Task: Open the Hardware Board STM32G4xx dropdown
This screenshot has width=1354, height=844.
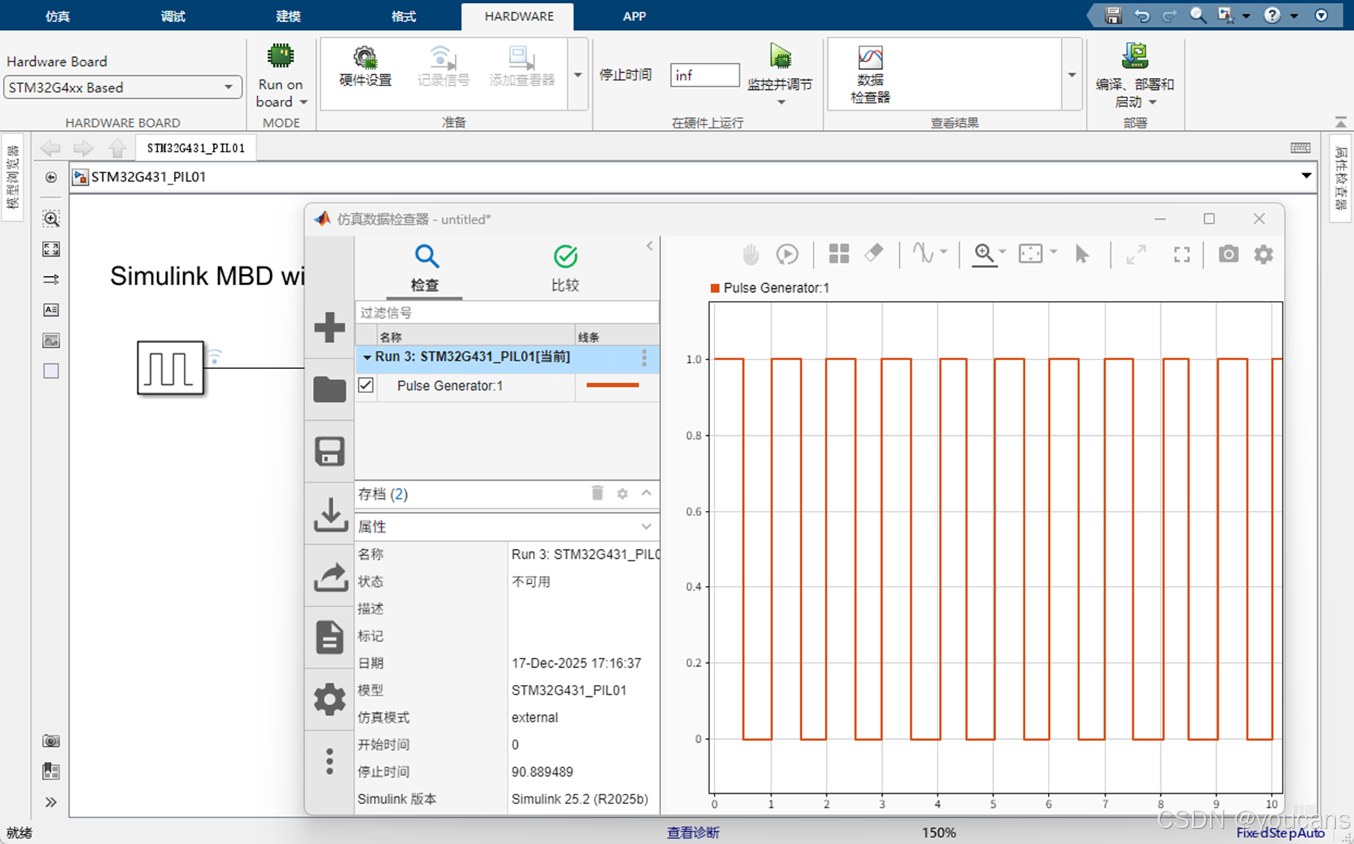Action: (123, 87)
